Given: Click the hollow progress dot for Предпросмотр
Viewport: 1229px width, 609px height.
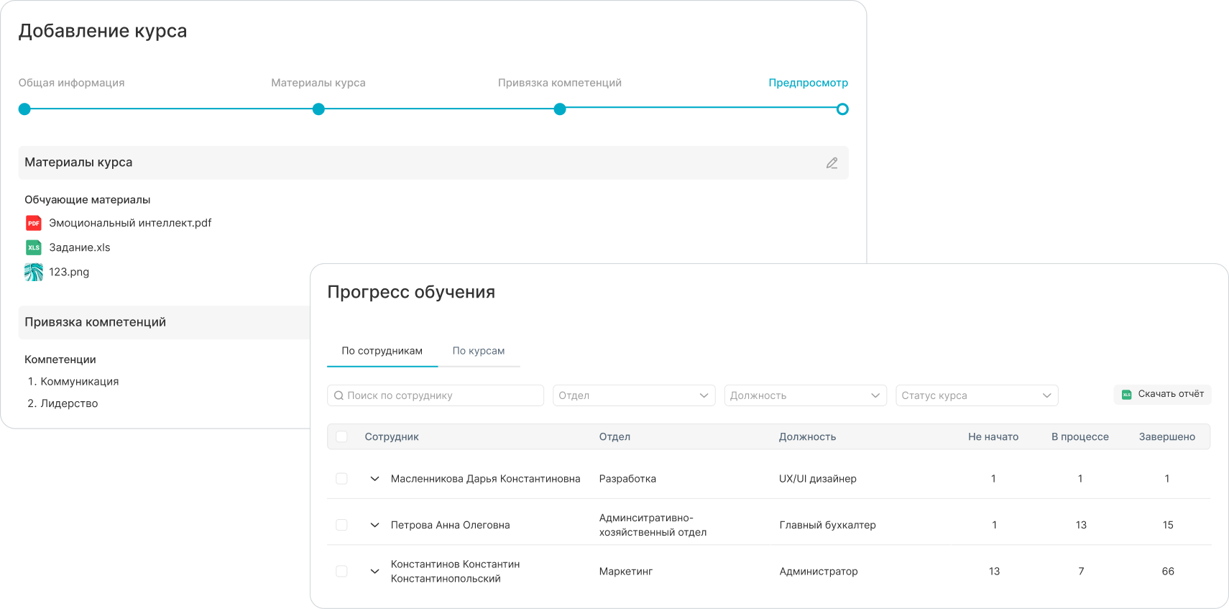Looking at the screenshot, I should click(842, 109).
